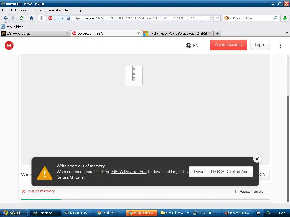Viewport: 290px width, 217px height.
Task: Bookmark this page with the star icon
Action: pos(212,18)
